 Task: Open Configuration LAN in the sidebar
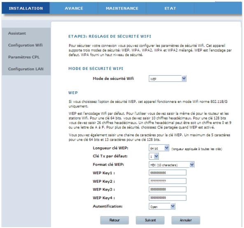[x=26, y=69]
